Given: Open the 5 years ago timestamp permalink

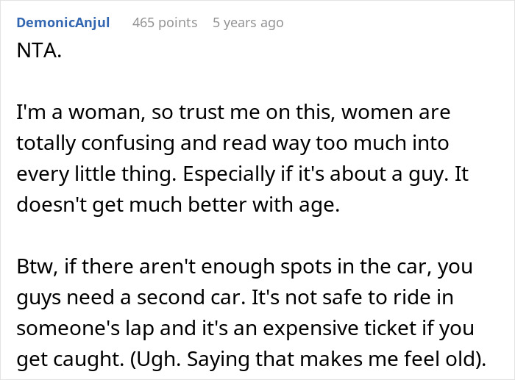Looking at the screenshot, I should (248, 23).
